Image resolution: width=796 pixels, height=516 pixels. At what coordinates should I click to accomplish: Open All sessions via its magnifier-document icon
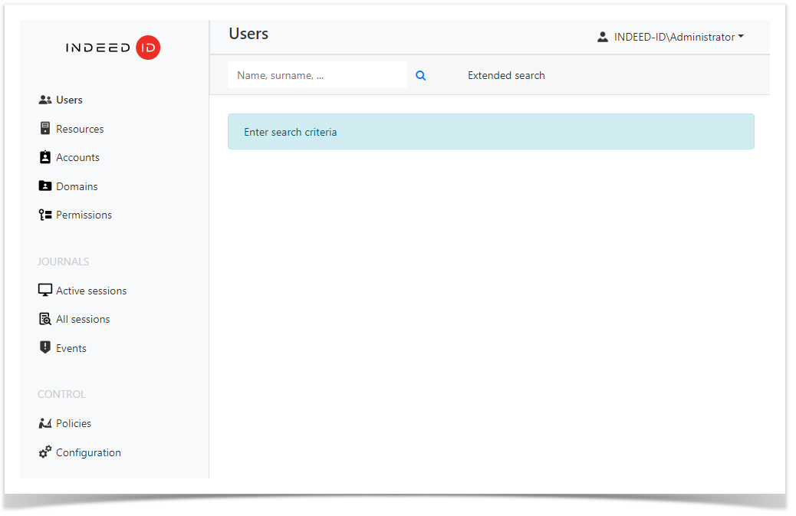[x=44, y=318]
